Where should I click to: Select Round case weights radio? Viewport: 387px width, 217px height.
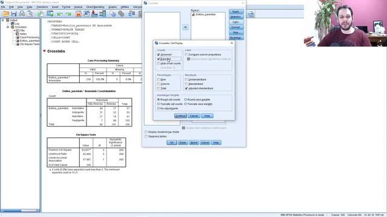(186, 99)
